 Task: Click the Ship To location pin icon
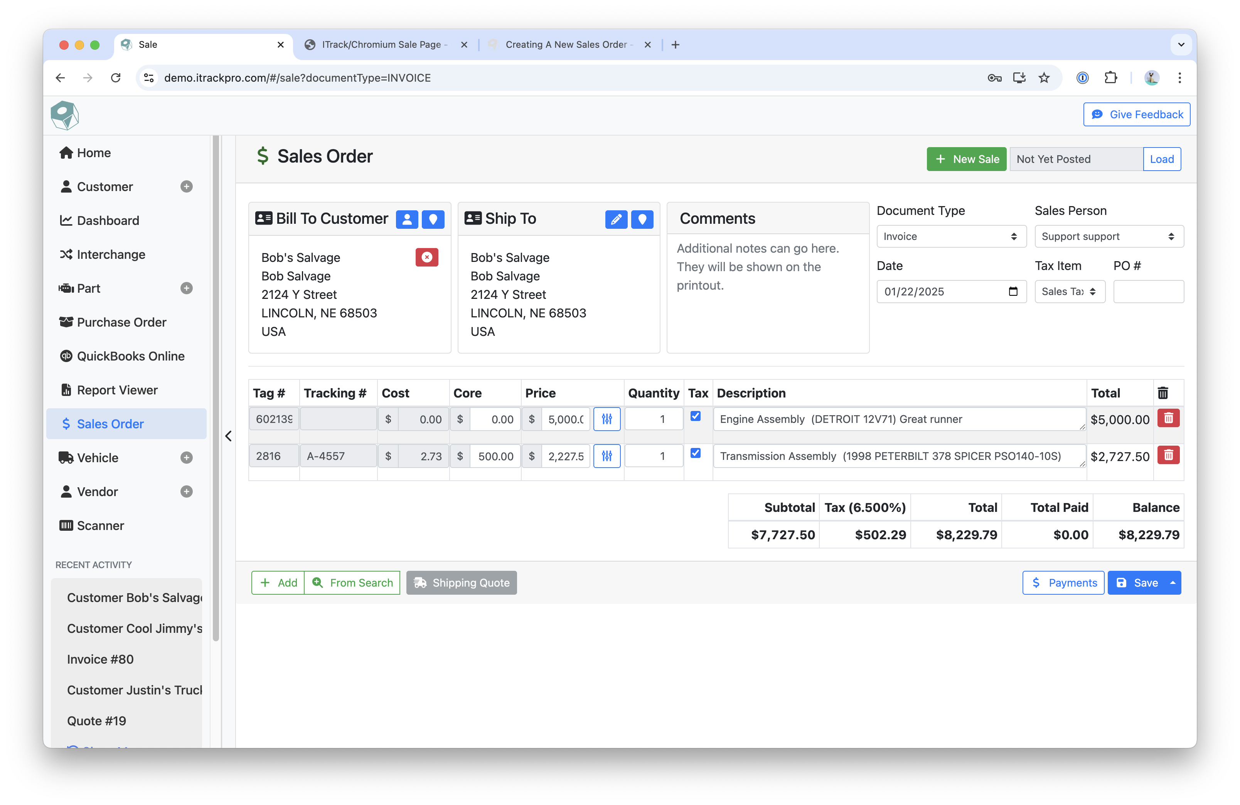pos(642,219)
